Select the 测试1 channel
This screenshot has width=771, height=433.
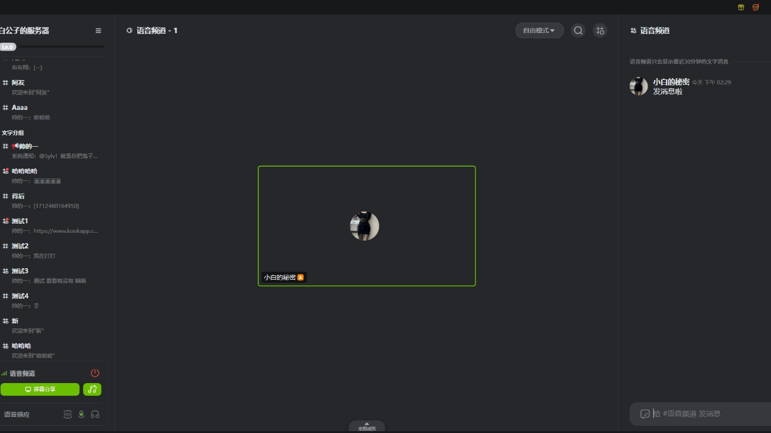pyautogui.click(x=20, y=221)
